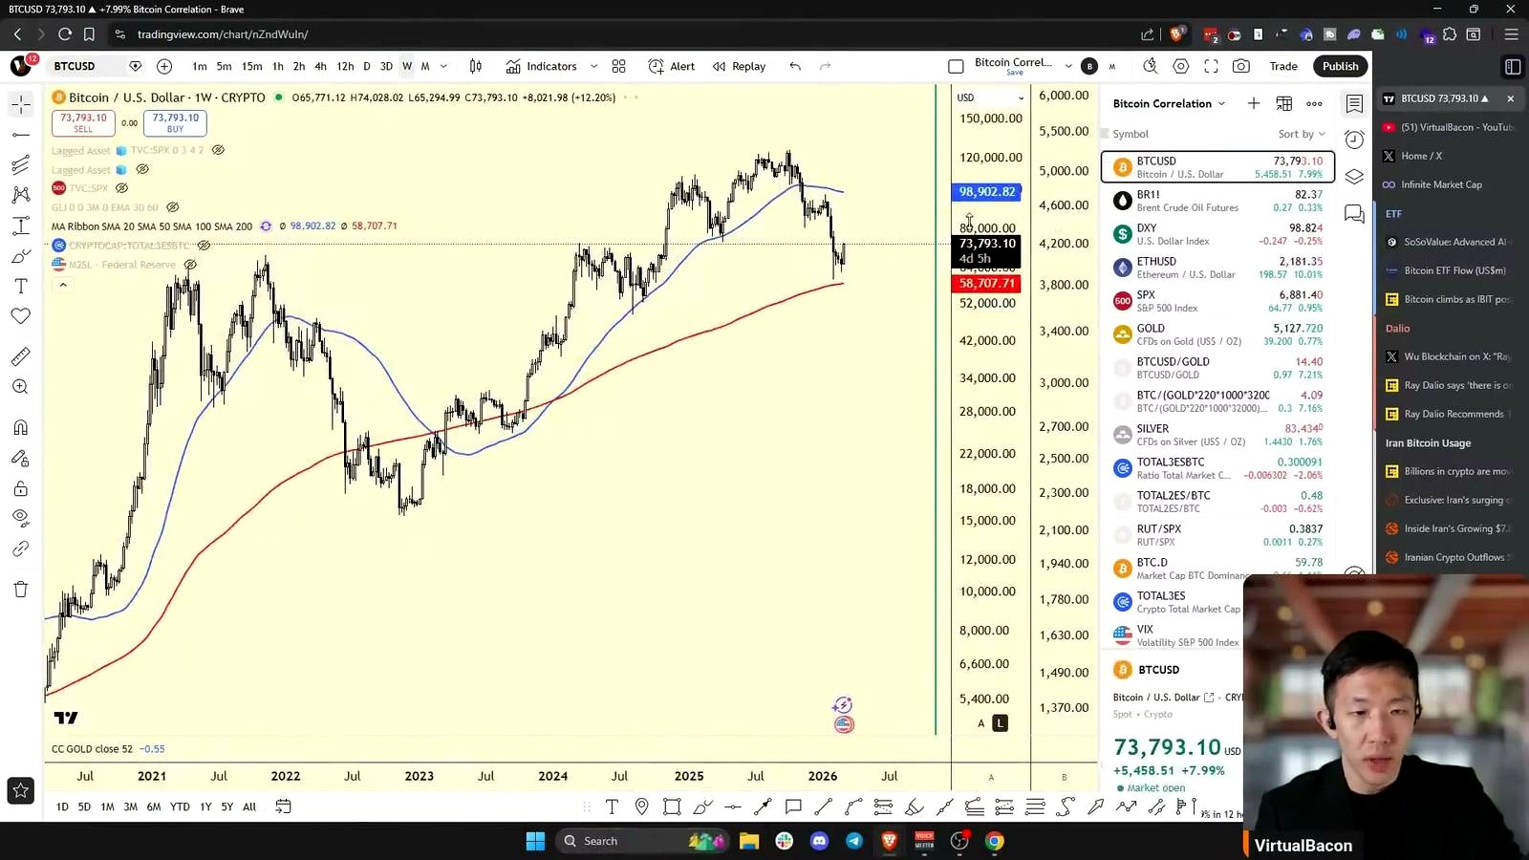Open the layout name manage dropdown arrow

1068,66
